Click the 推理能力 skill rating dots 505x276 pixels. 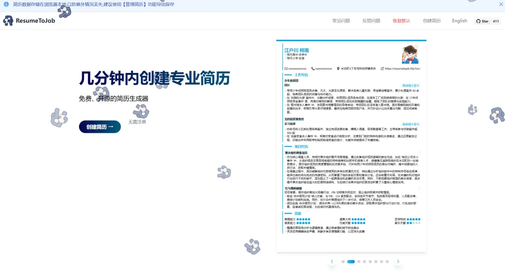(x=303, y=219)
